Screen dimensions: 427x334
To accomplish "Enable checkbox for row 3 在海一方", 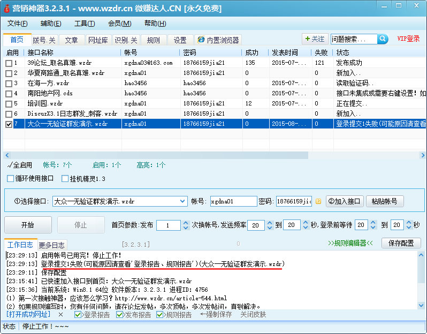I will click(x=9, y=83).
